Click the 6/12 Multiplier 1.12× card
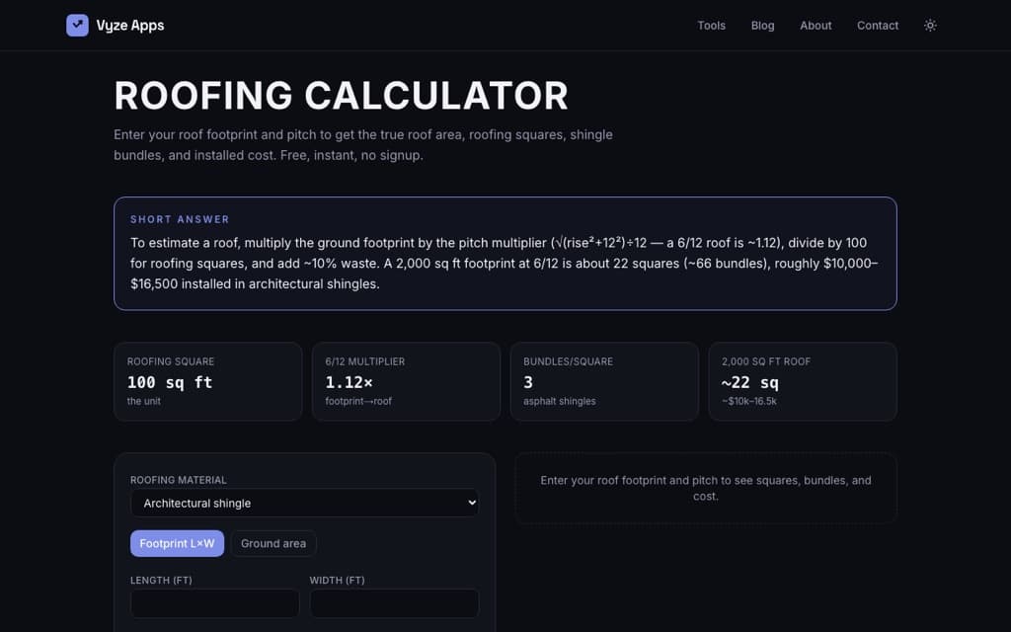 click(x=406, y=382)
